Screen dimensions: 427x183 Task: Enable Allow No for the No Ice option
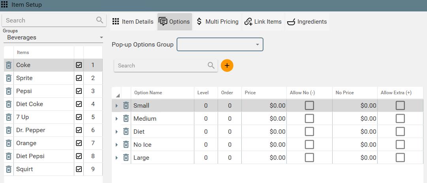309,145
